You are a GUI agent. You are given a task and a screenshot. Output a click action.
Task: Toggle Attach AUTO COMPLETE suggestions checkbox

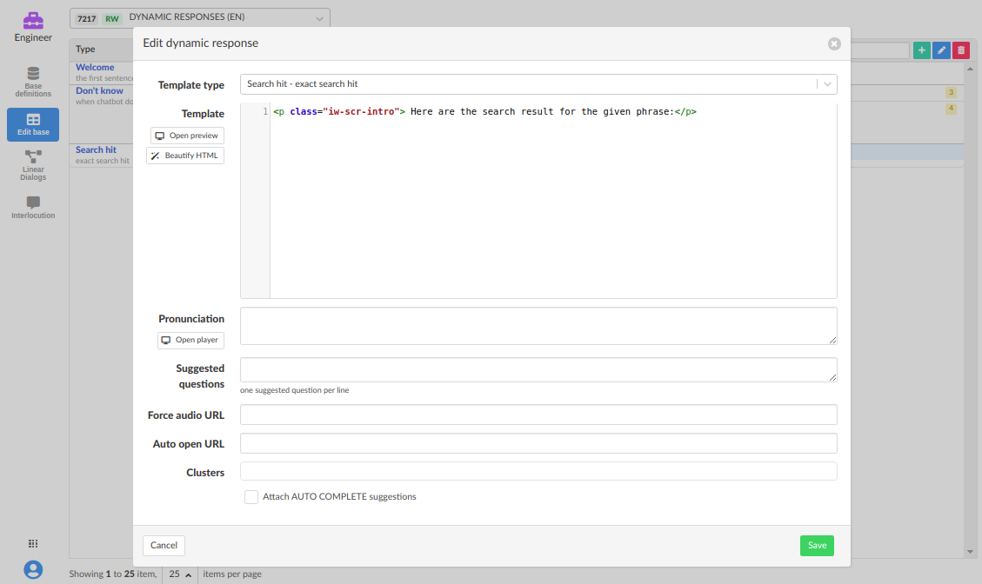pyautogui.click(x=251, y=497)
